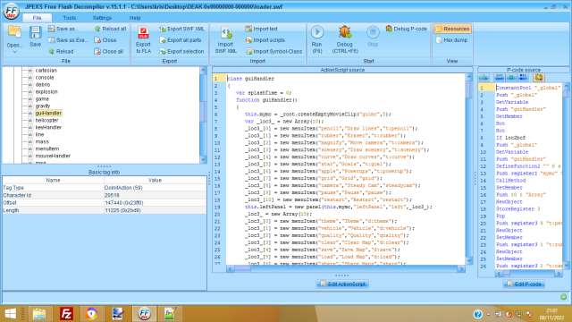Toggle the Resources view button
The width and height of the screenshot is (572, 322).
click(452, 29)
